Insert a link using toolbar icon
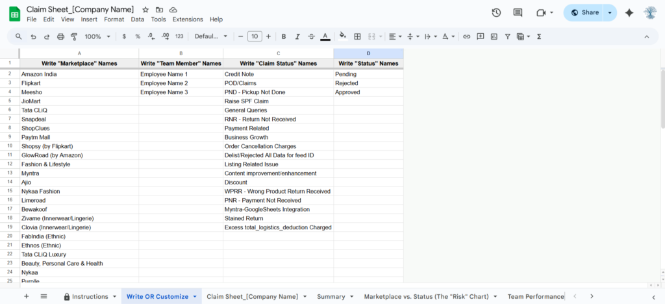 tap(466, 36)
